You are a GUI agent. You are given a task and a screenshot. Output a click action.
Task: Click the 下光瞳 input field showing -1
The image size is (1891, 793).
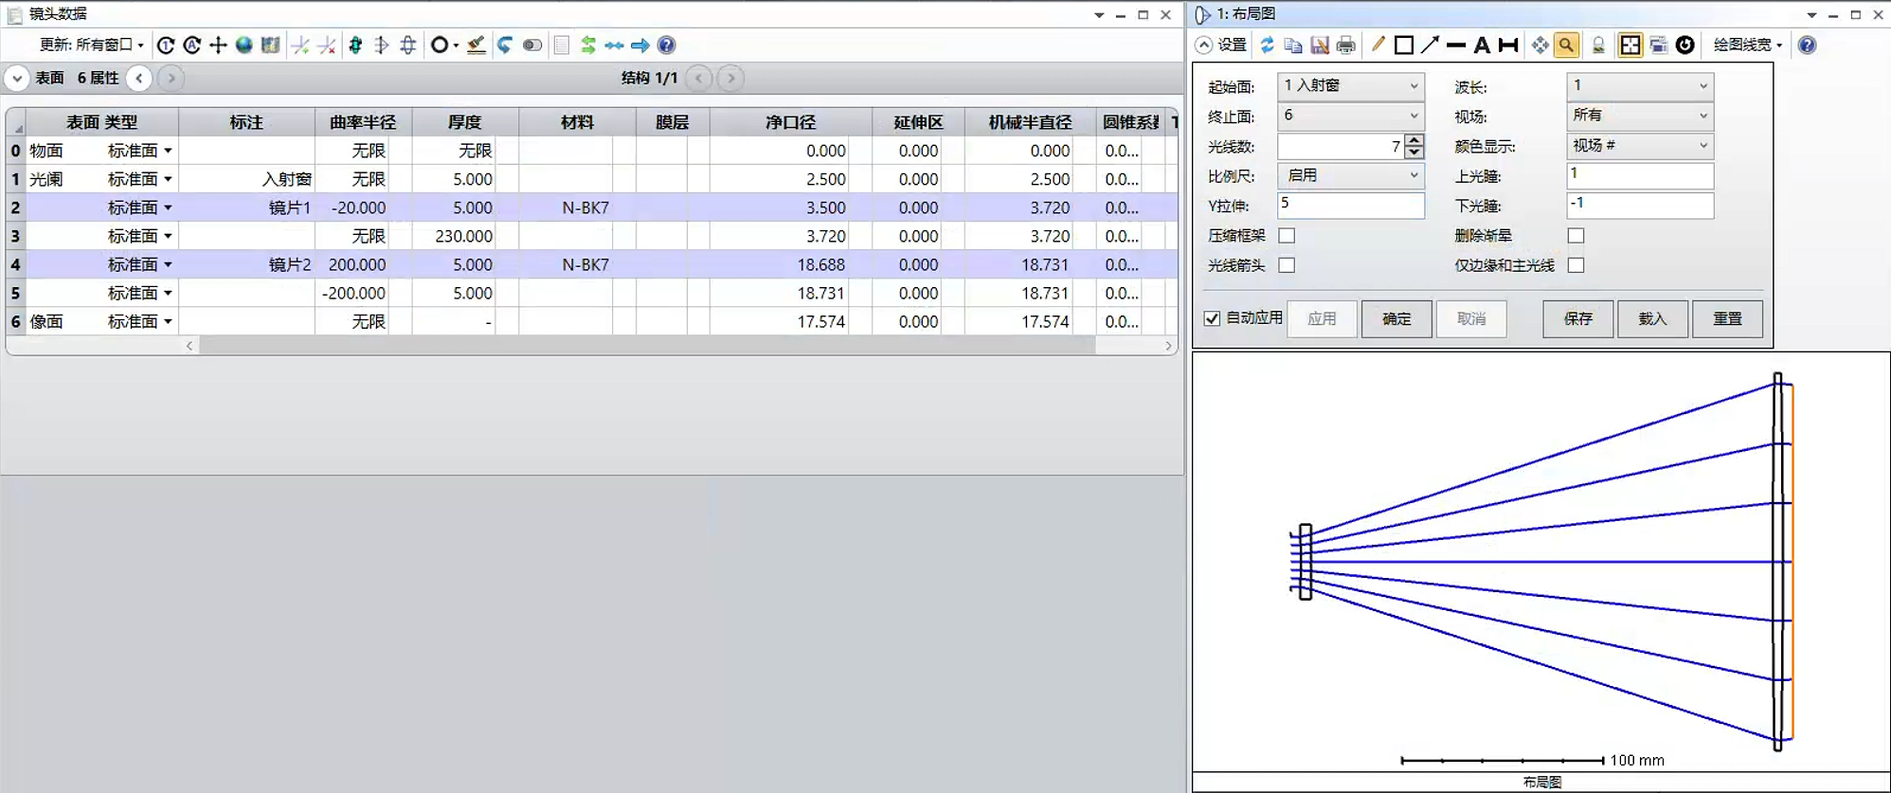tap(1640, 206)
